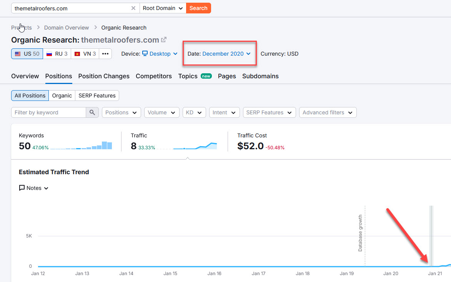The width and height of the screenshot is (451, 282).
Task: Switch to Pages tab
Action: [x=227, y=76]
